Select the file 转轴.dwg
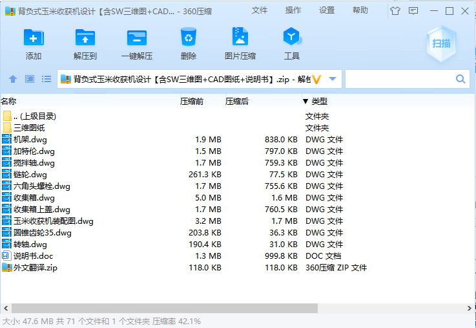The image size is (476, 328). [x=30, y=245]
